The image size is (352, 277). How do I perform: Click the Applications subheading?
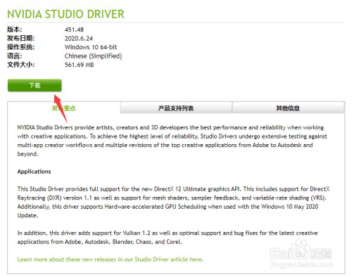pos(34,172)
